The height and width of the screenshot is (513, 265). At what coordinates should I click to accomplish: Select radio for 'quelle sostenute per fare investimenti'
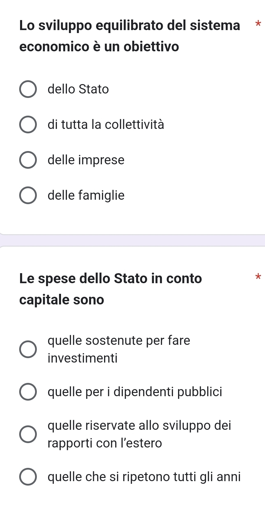point(28,349)
